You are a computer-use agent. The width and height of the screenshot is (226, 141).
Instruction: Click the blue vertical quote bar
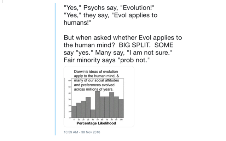click(55, 69)
